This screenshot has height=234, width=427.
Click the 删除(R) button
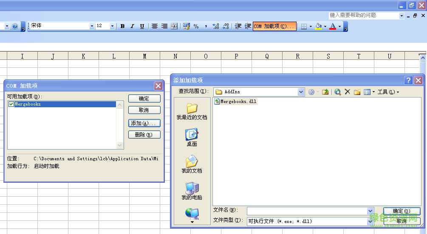click(144, 135)
